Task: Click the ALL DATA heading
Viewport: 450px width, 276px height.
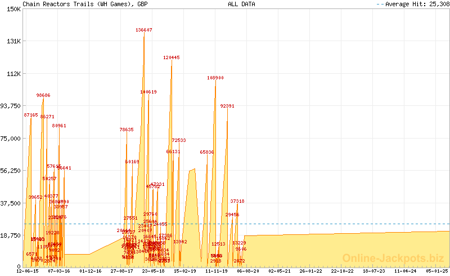Action: click(241, 4)
